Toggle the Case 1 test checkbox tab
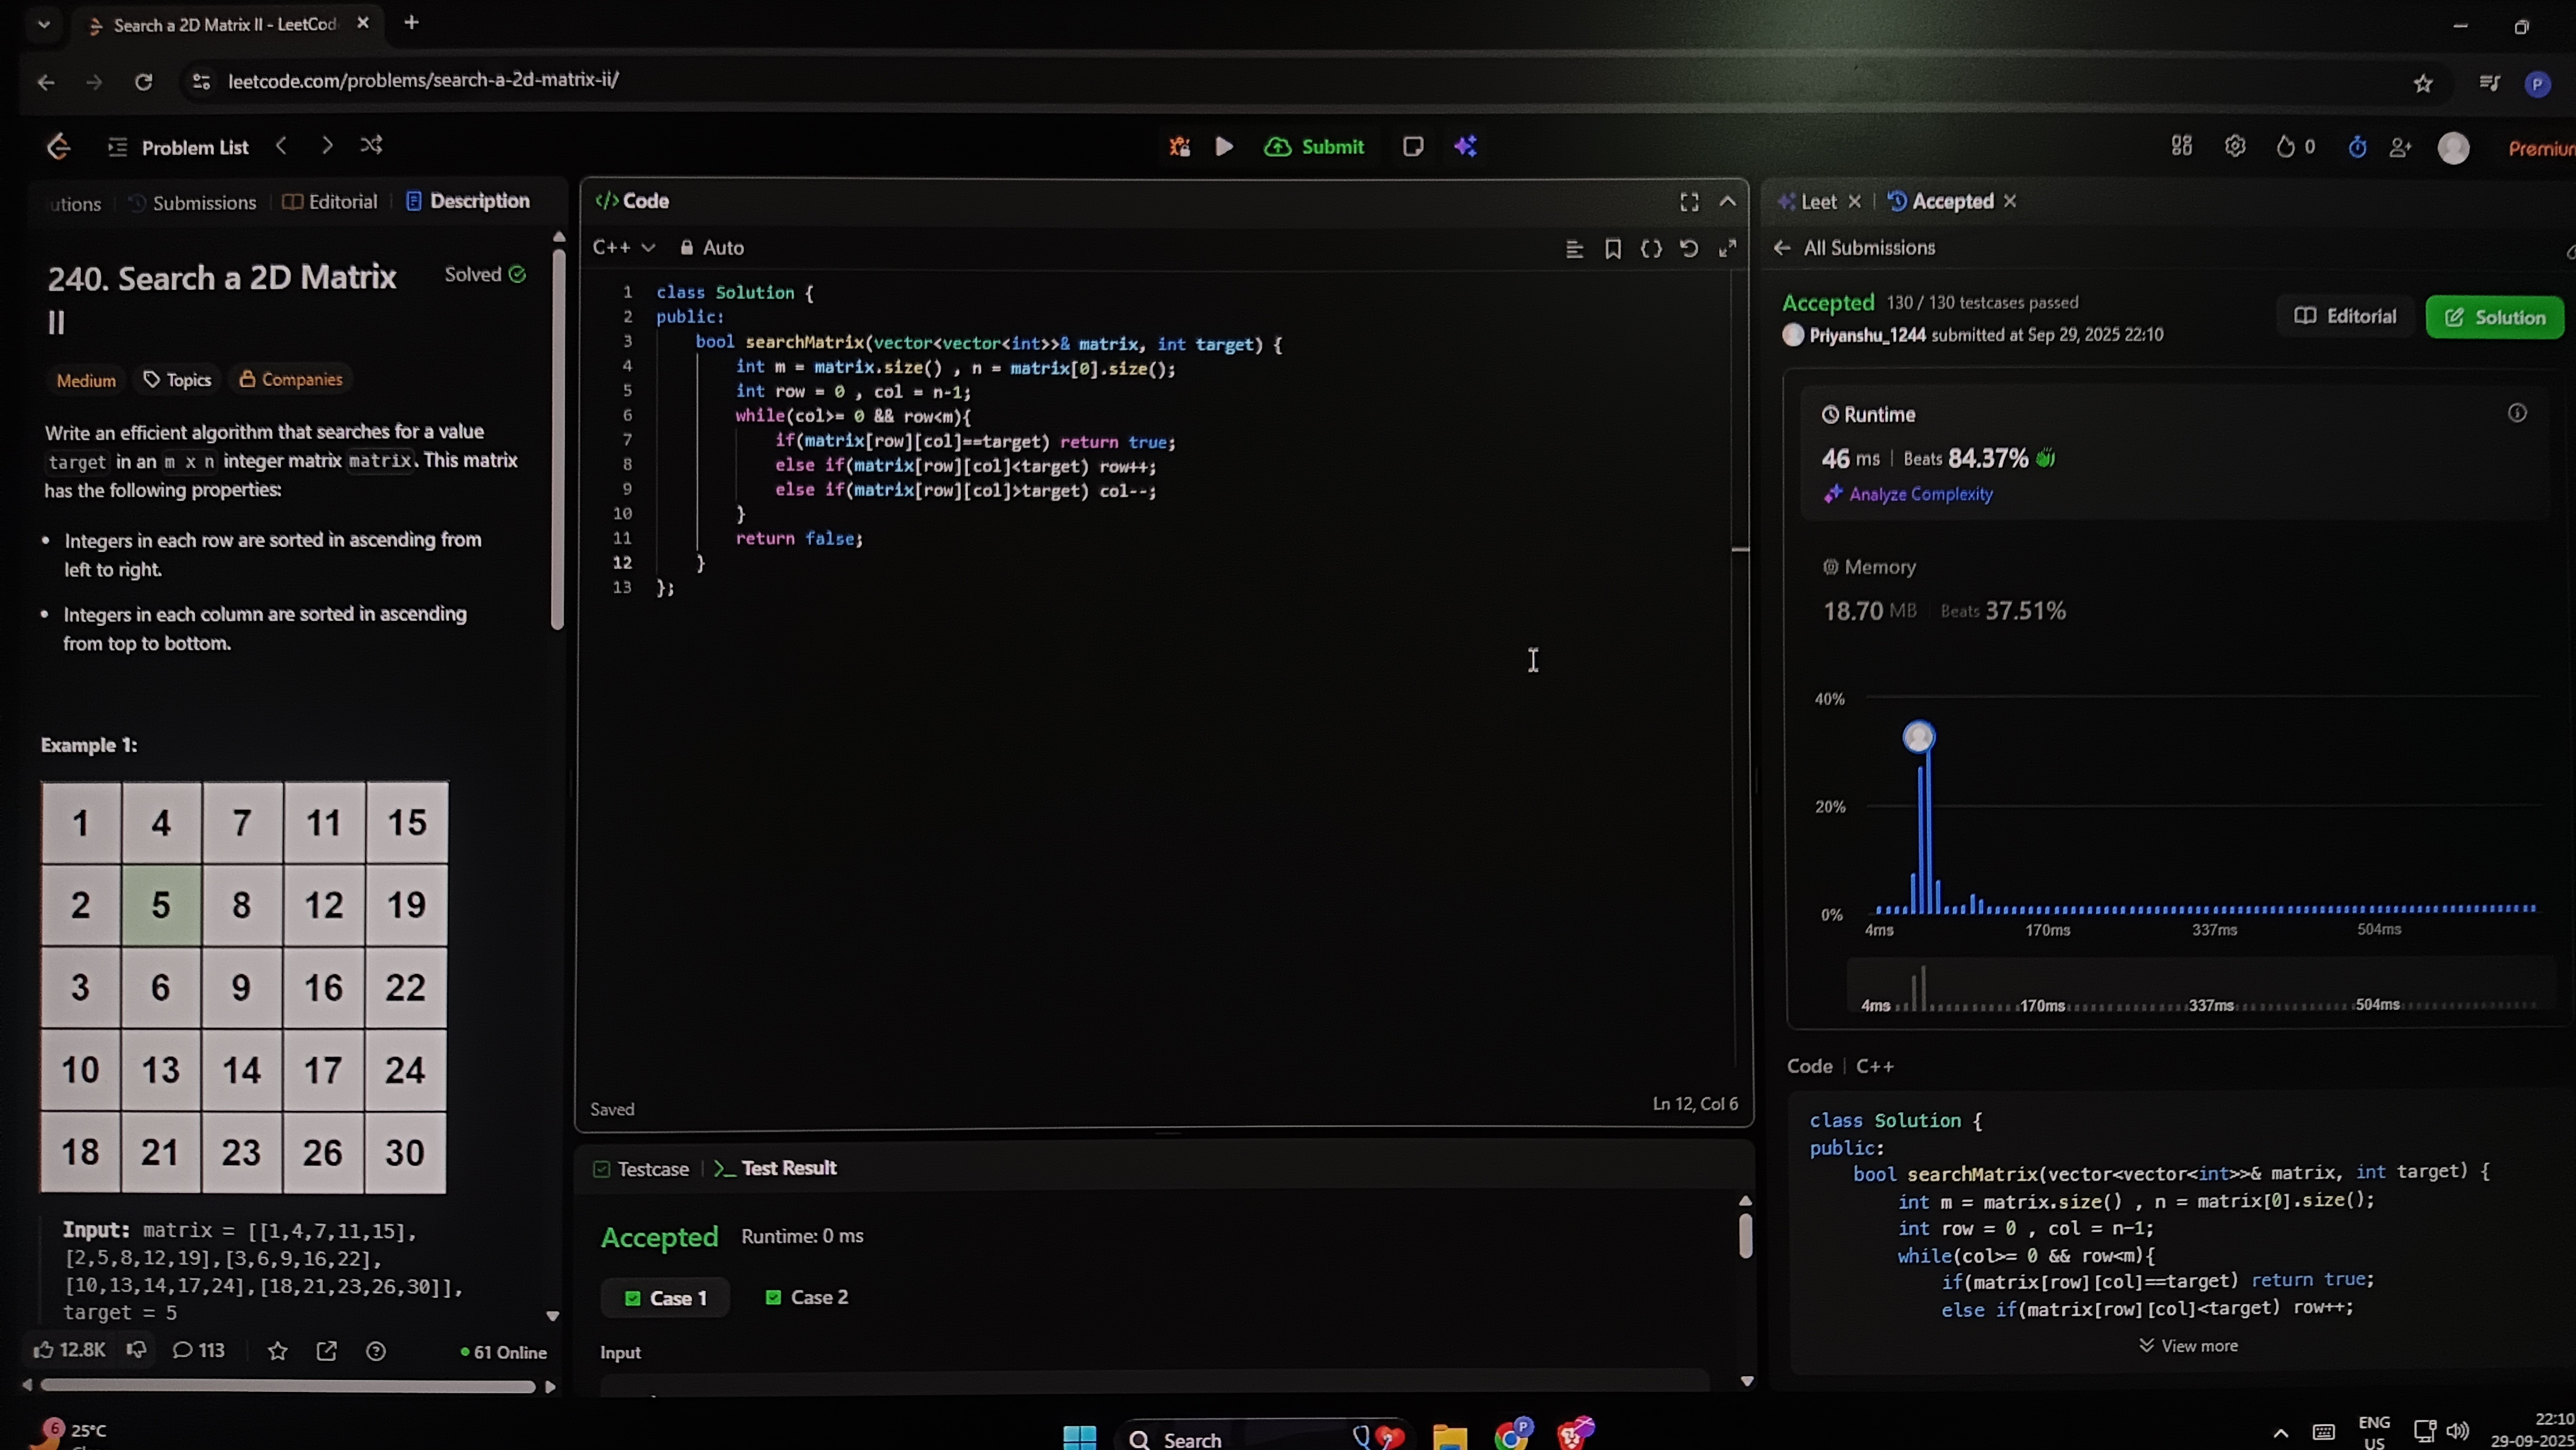Viewport: 2576px width, 1450px height. 666,1298
